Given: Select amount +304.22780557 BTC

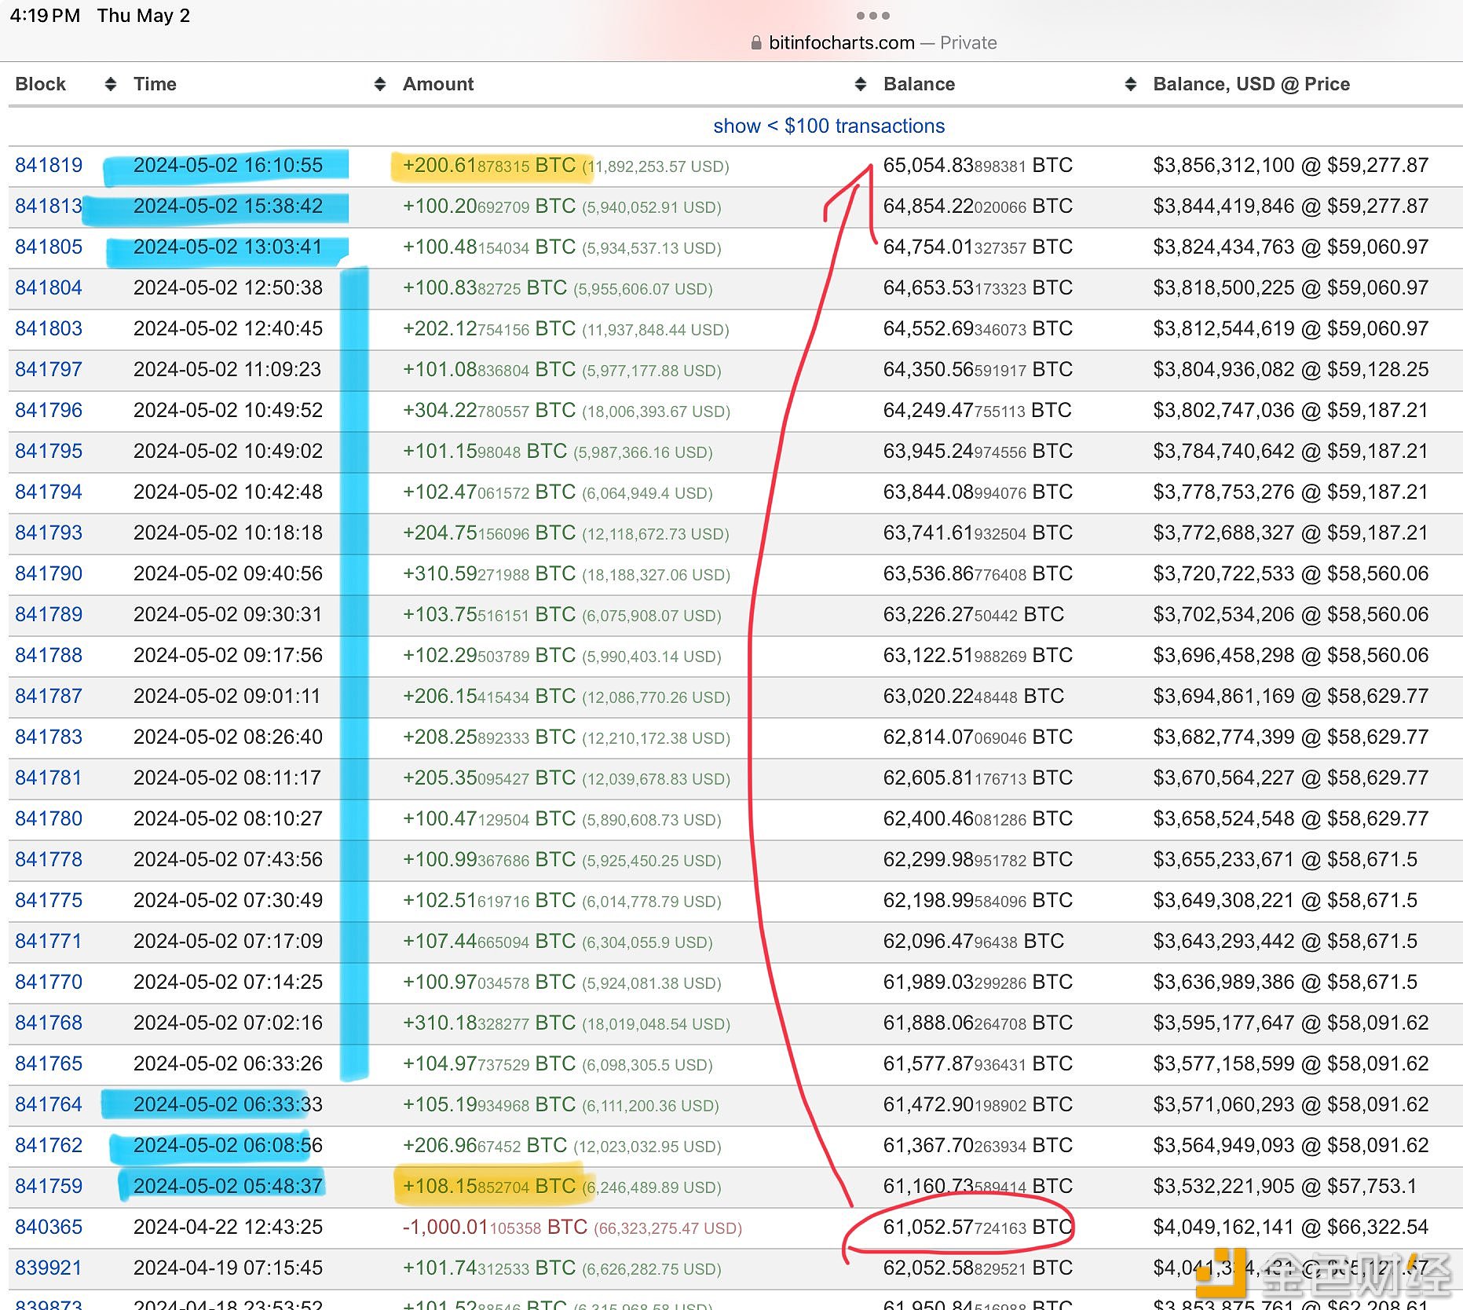Looking at the screenshot, I should pyautogui.click(x=489, y=410).
